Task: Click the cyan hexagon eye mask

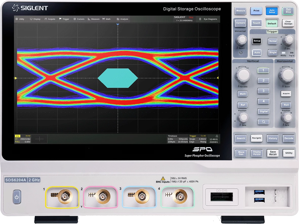Action: point(118,78)
